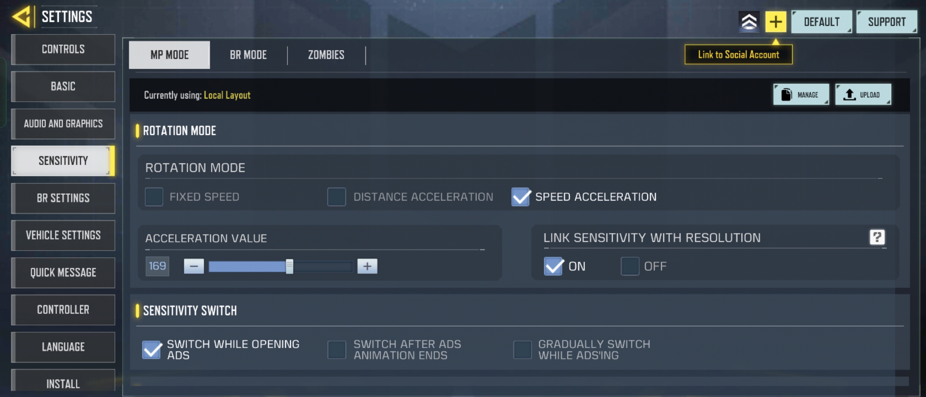The height and width of the screenshot is (397, 926).
Task: Open Language settings category
Action: (x=63, y=347)
